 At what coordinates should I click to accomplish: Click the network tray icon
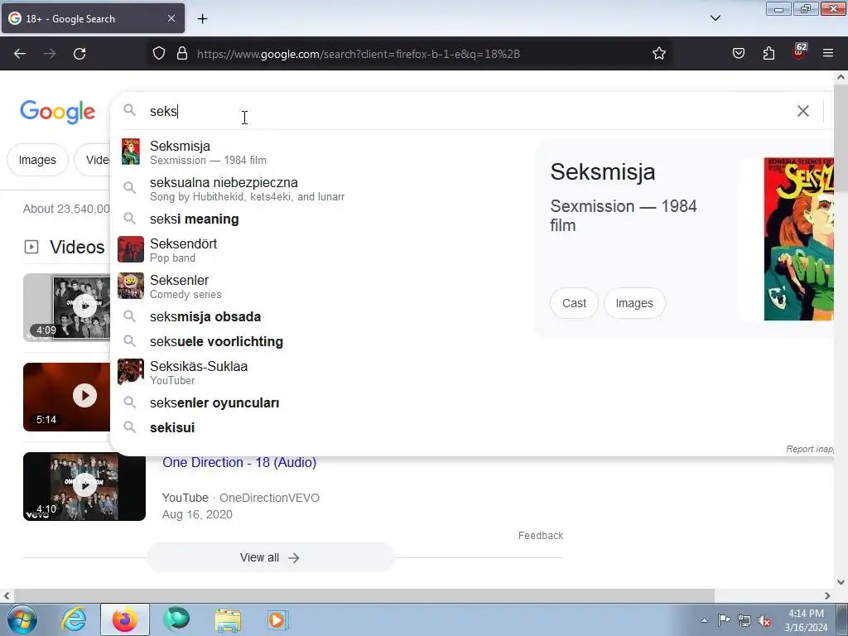point(744,620)
